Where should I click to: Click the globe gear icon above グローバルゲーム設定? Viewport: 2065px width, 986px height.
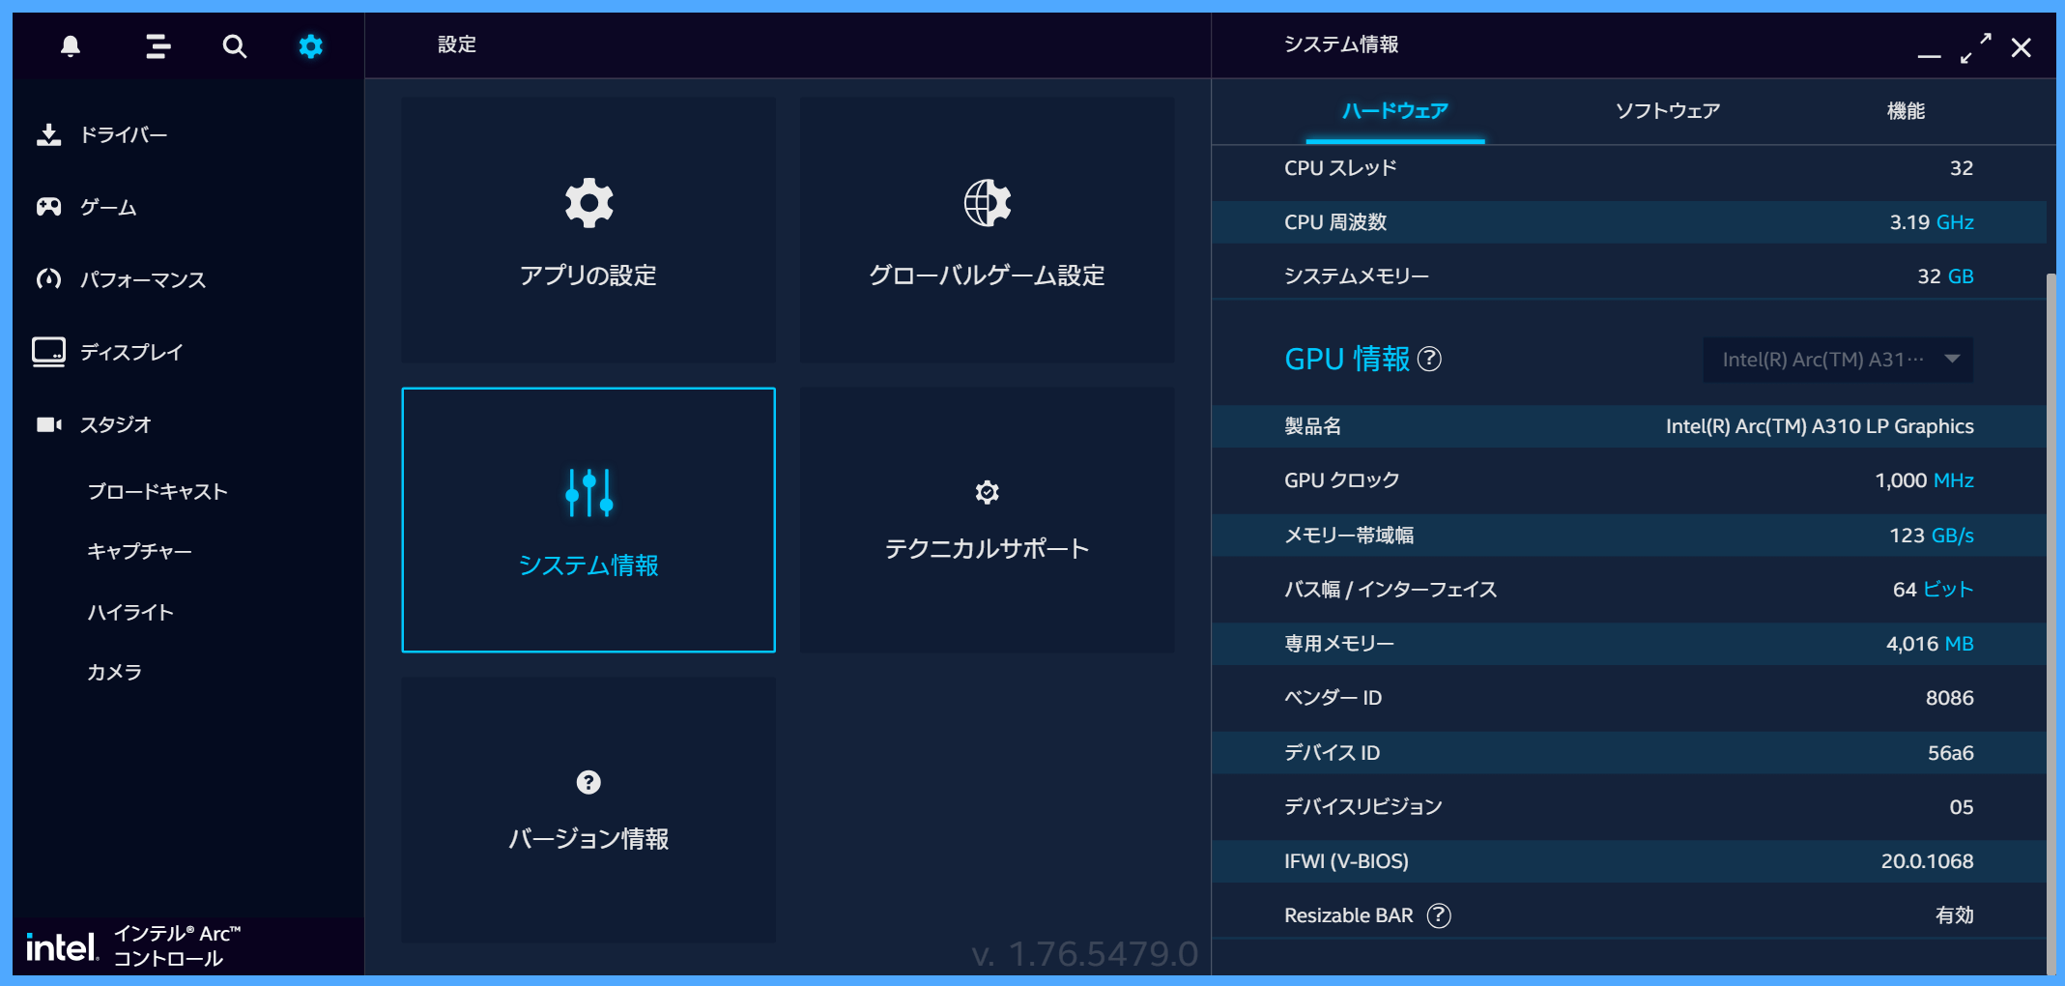(x=988, y=203)
